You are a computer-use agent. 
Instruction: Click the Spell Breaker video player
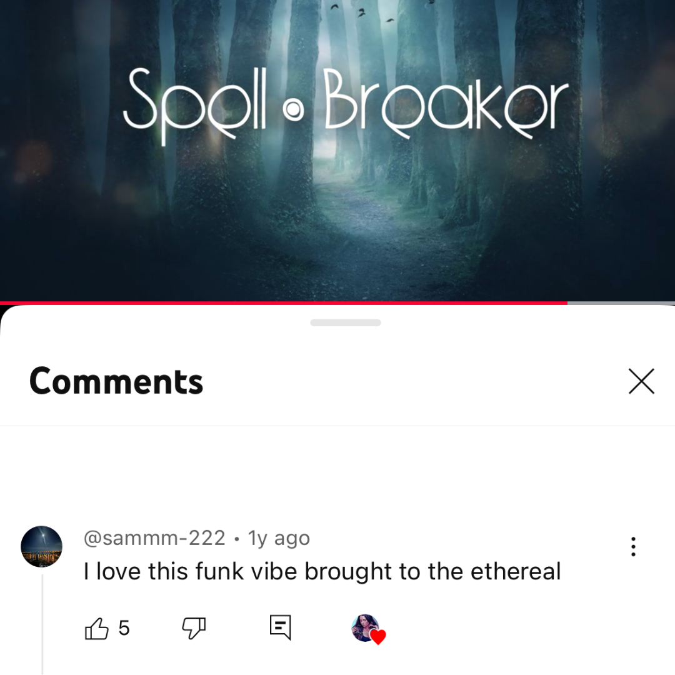[x=337, y=151]
